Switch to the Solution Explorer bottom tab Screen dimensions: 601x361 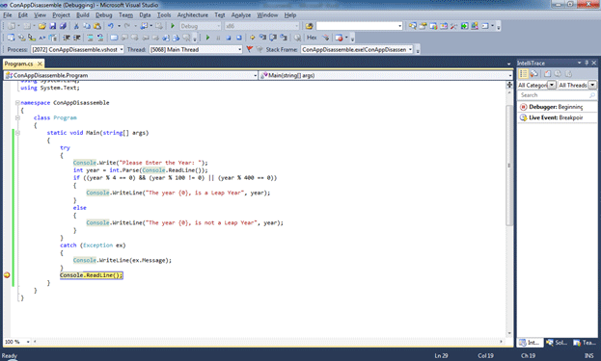click(557, 343)
